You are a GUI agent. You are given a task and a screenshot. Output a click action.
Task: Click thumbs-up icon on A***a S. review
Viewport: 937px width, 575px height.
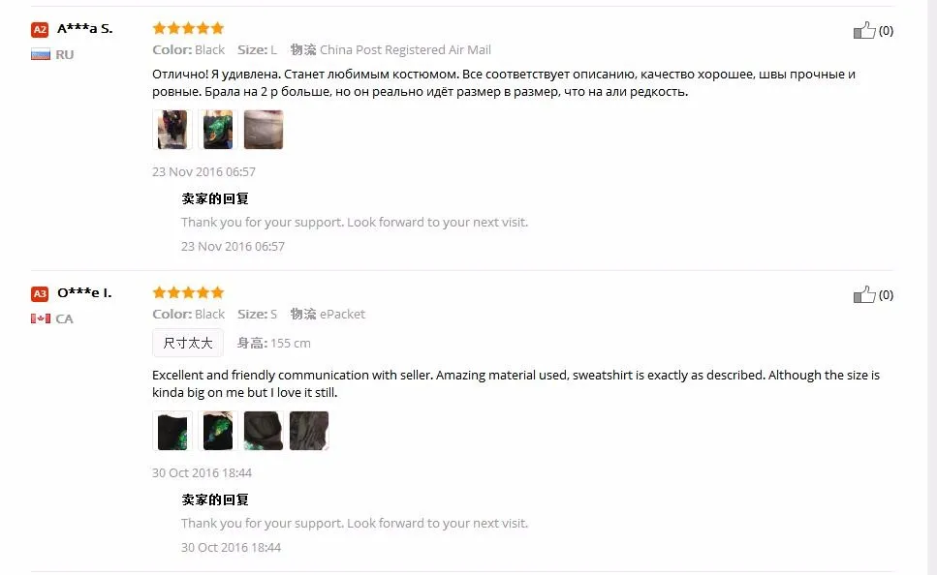tap(864, 30)
